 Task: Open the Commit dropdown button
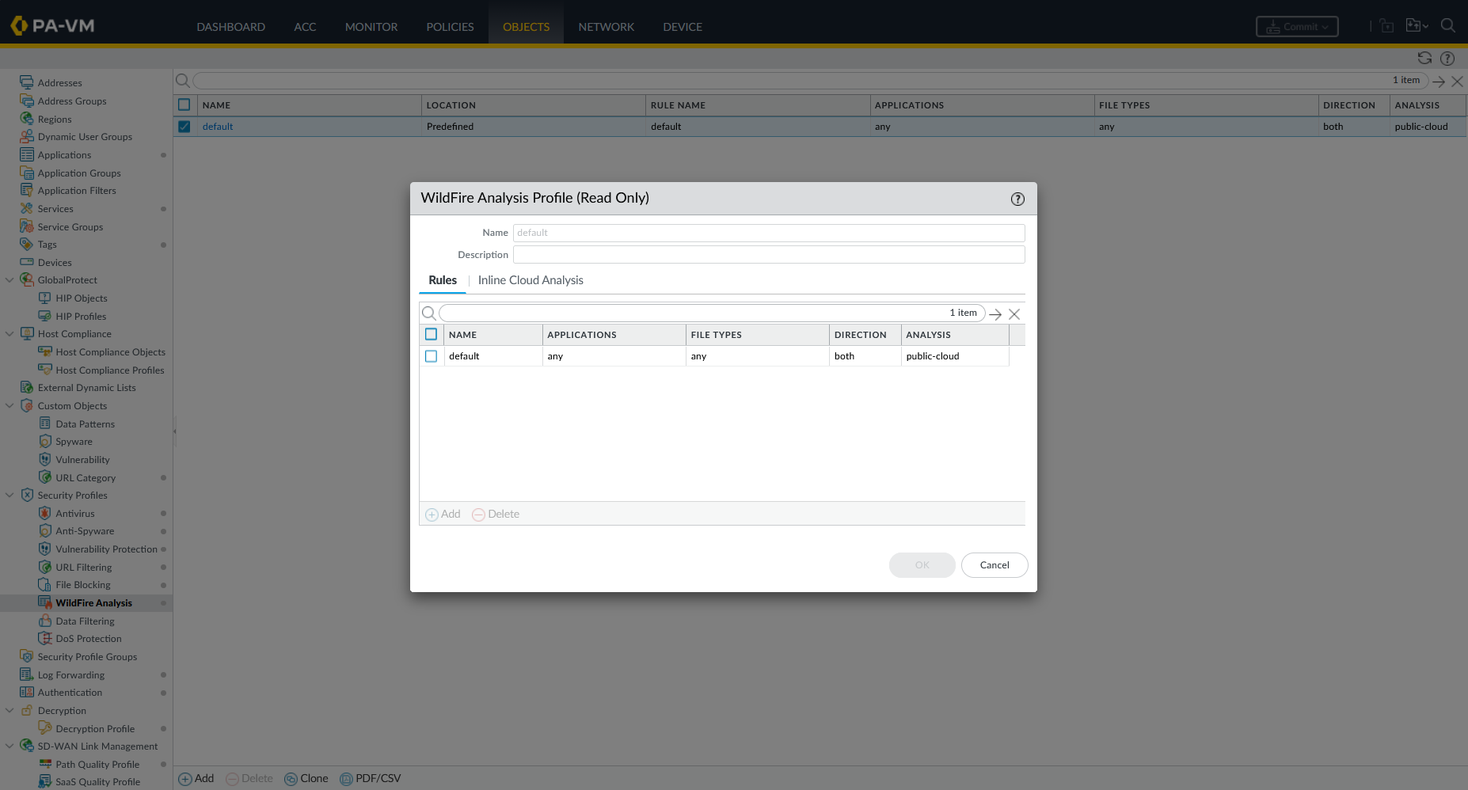point(1297,26)
